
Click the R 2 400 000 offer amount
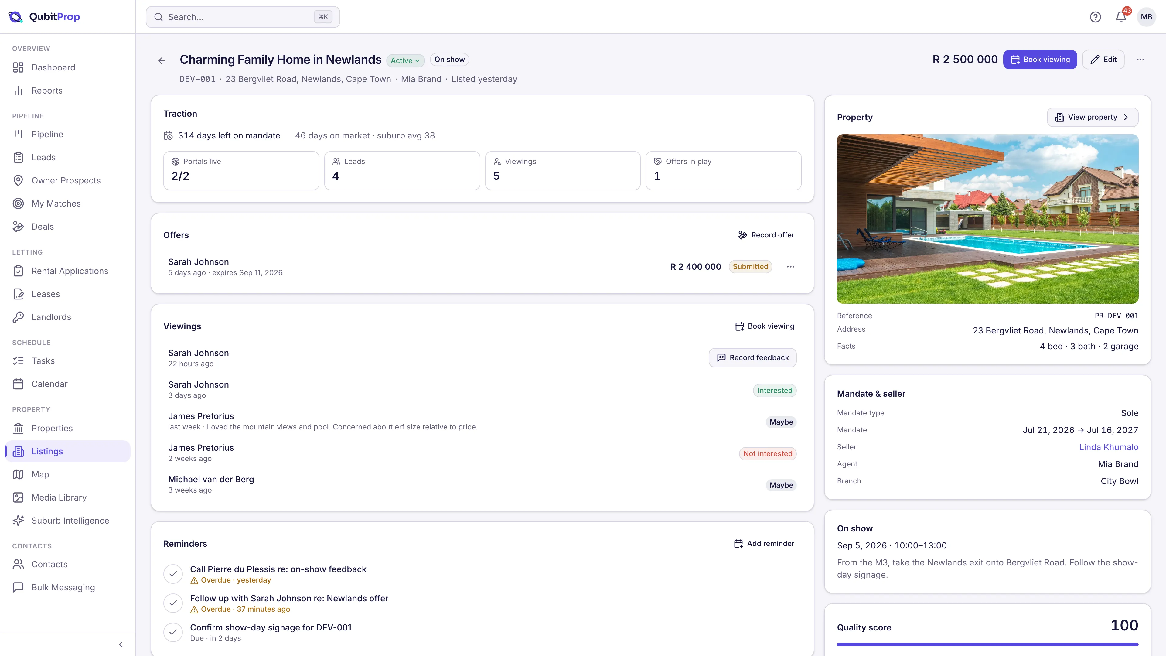pos(696,267)
